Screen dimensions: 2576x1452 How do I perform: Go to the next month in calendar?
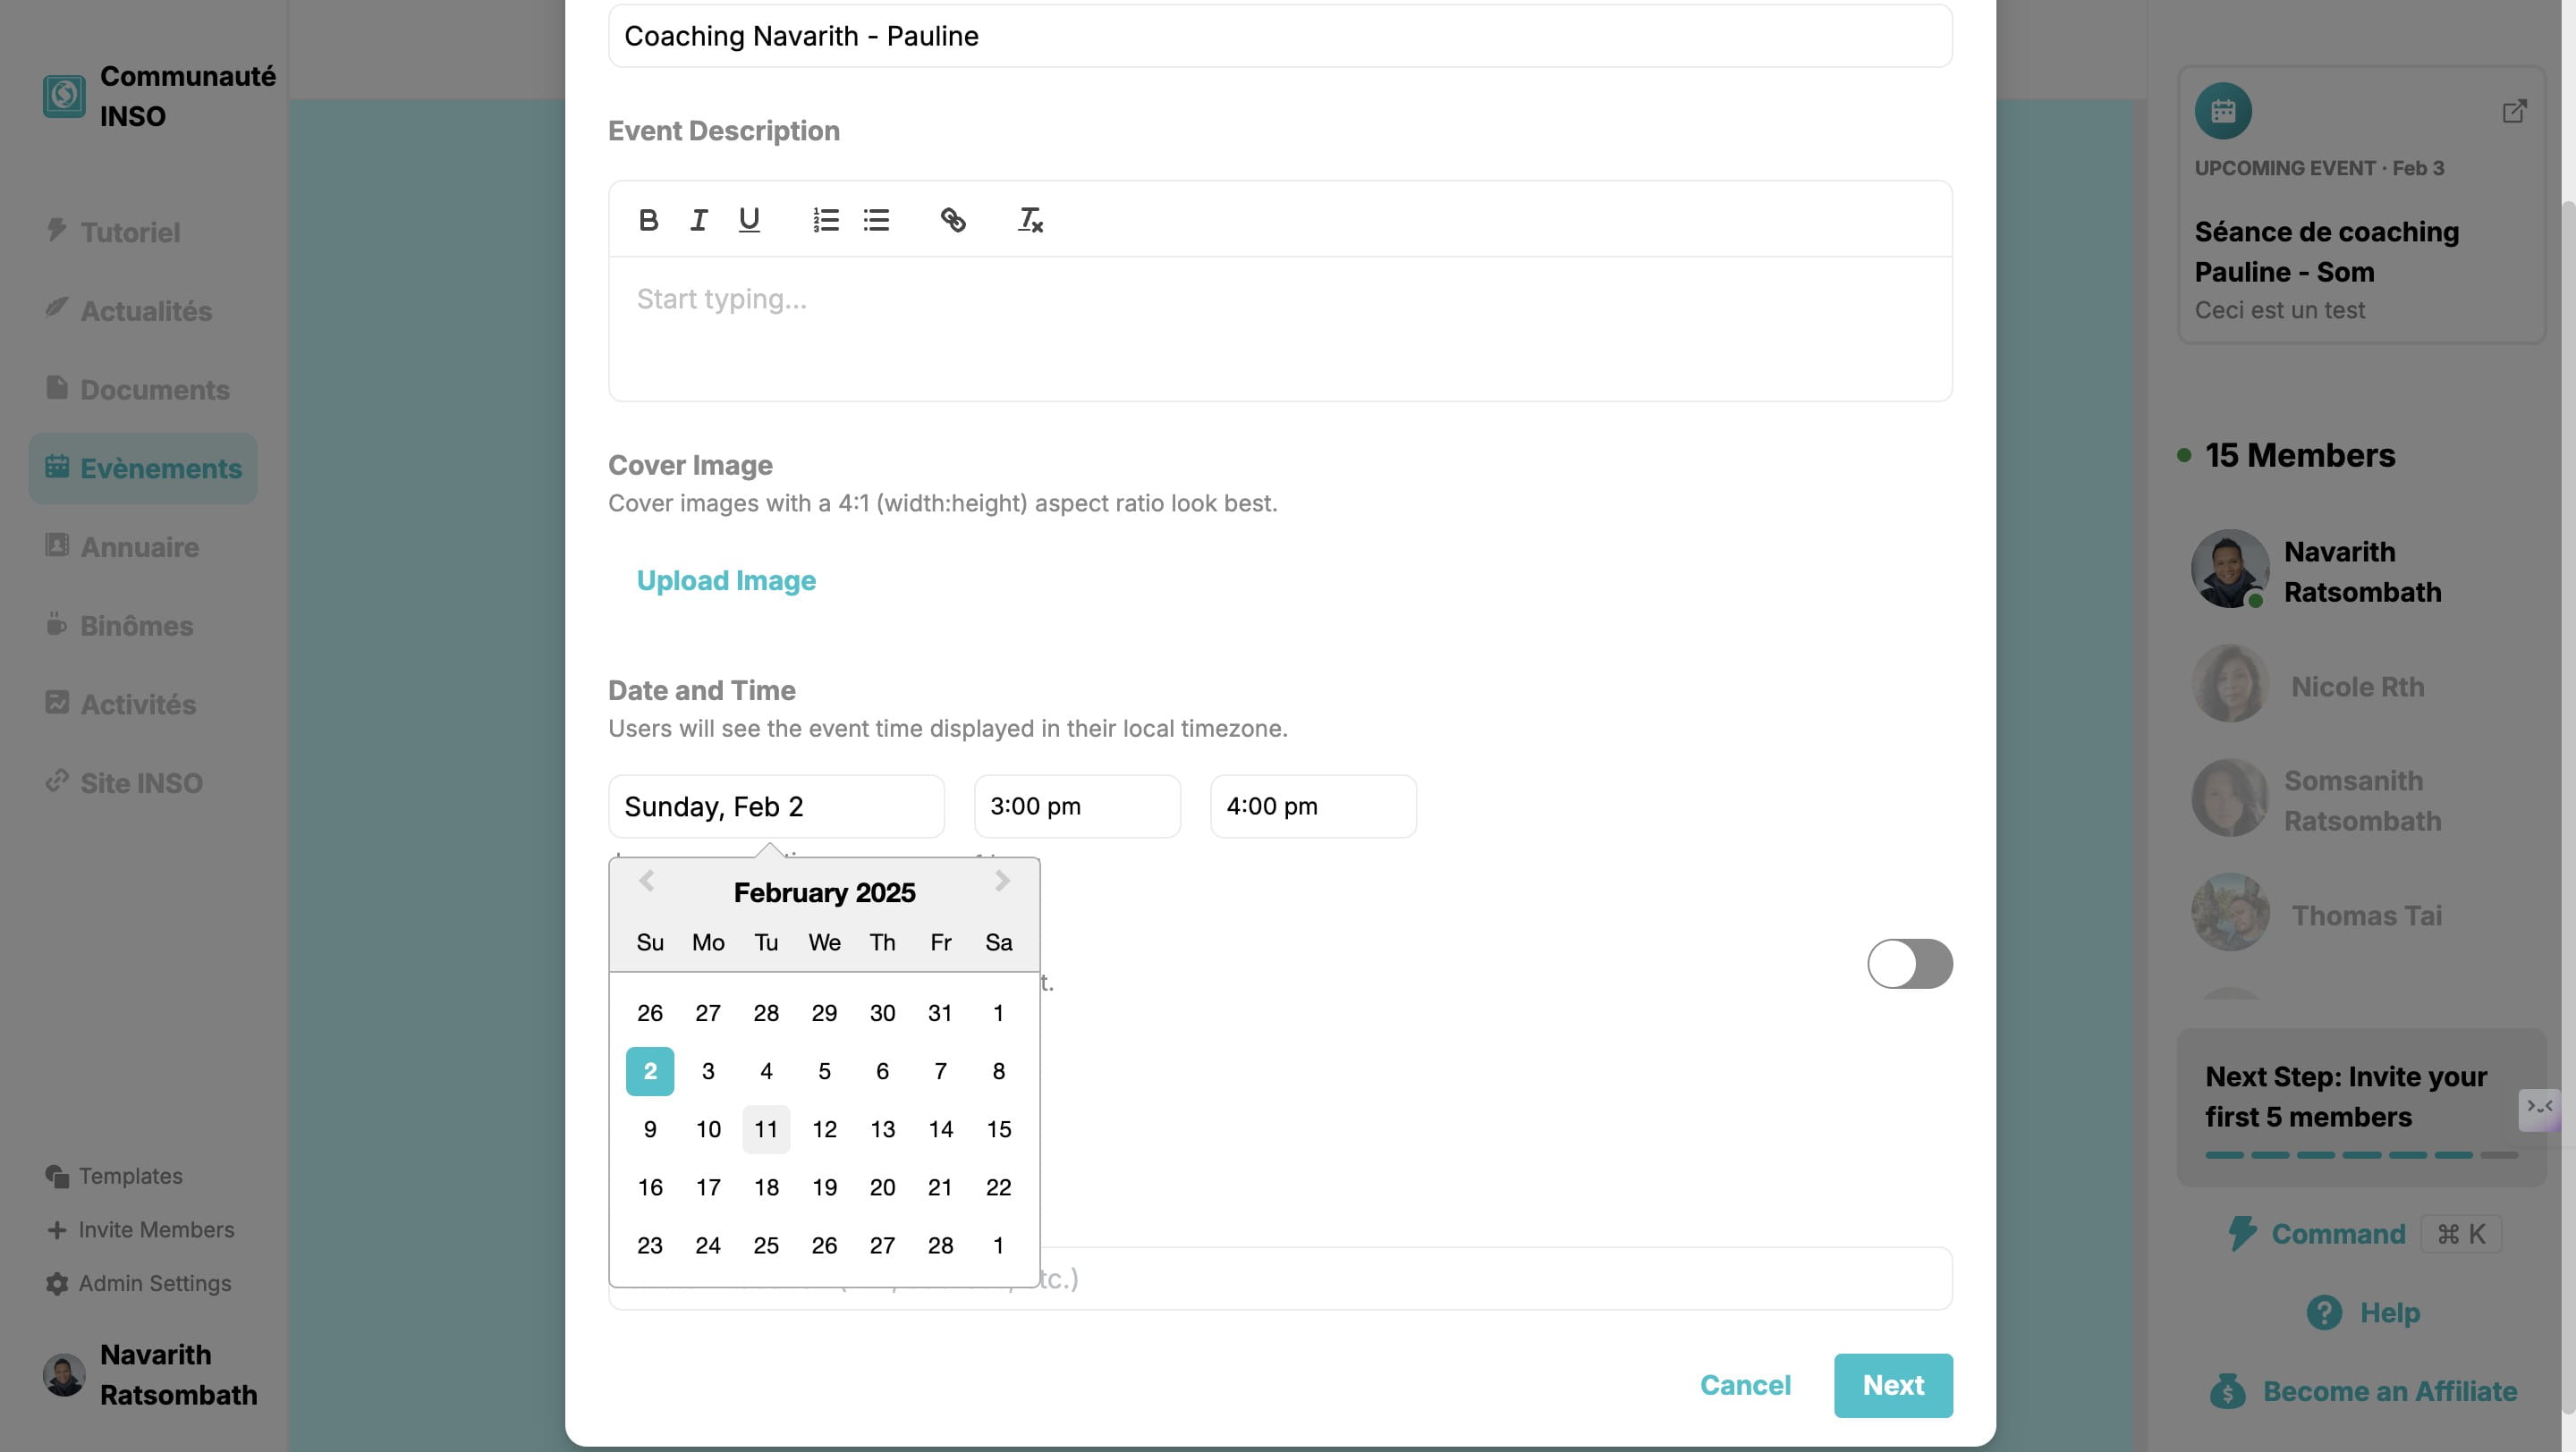pyautogui.click(x=1002, y=881)
